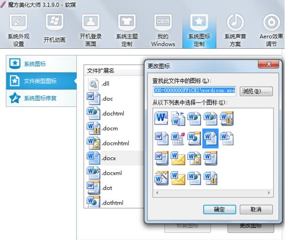285x240 pixels.
Task: Select the .doc file extension row
Action: tap(114, 99)
